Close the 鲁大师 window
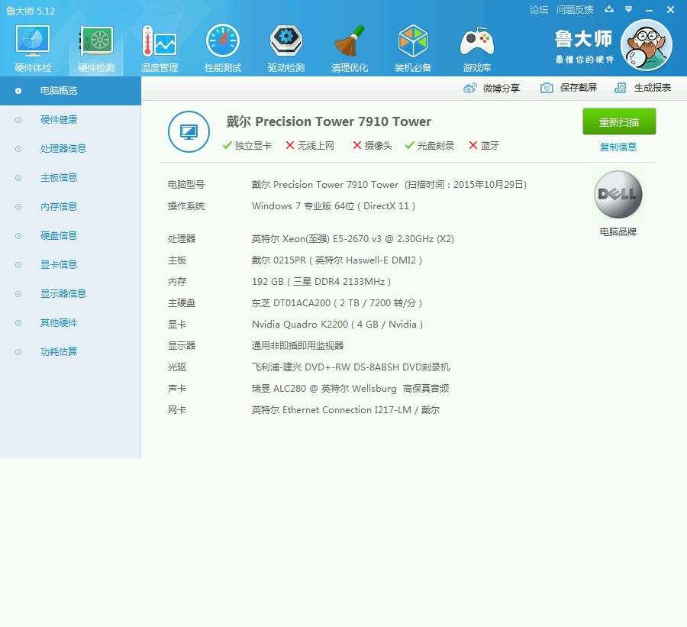Screen dimensions: 687x627 pos(670,10)
